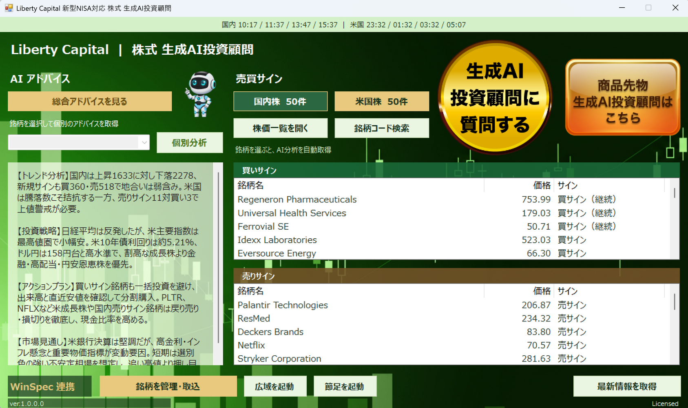The height and width of the screenshot is (408, 688).
Task: Select Ferrovial SE row
Action: click(x=452, y=226)
